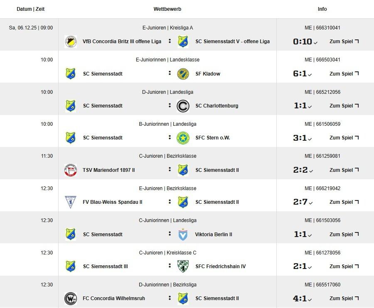Screen dimensions: 374x308
Task: Expand the 6:1 result chevron
Action: pyautogui.click(x=310, y=75)
